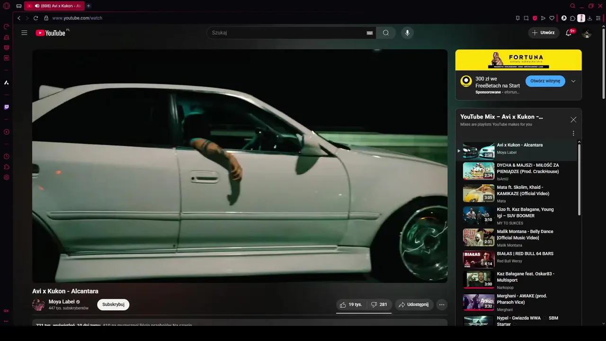Image resolution: width=606 pixels, height=341 pixels.
Task: Open a new tab with plus button
Action: (x=89, y=6)
